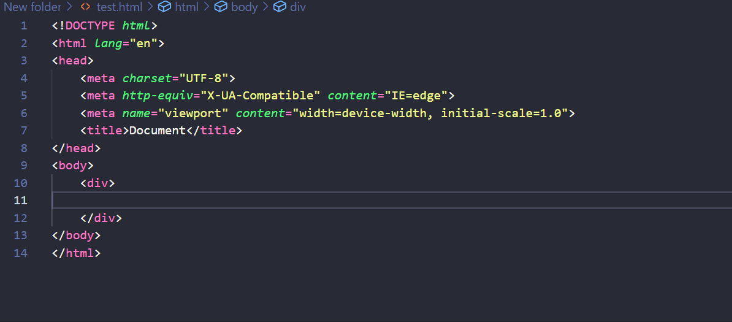Image resolution: width=732 pixels, height=322 pixels.
Task: Click line number 3 in gutter
Action: pyautogui.click(x=24, y=61)
